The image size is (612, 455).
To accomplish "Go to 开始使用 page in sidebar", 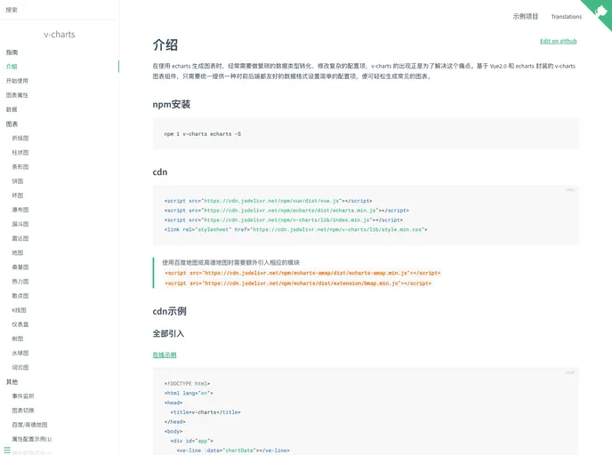I will point(17,81).
